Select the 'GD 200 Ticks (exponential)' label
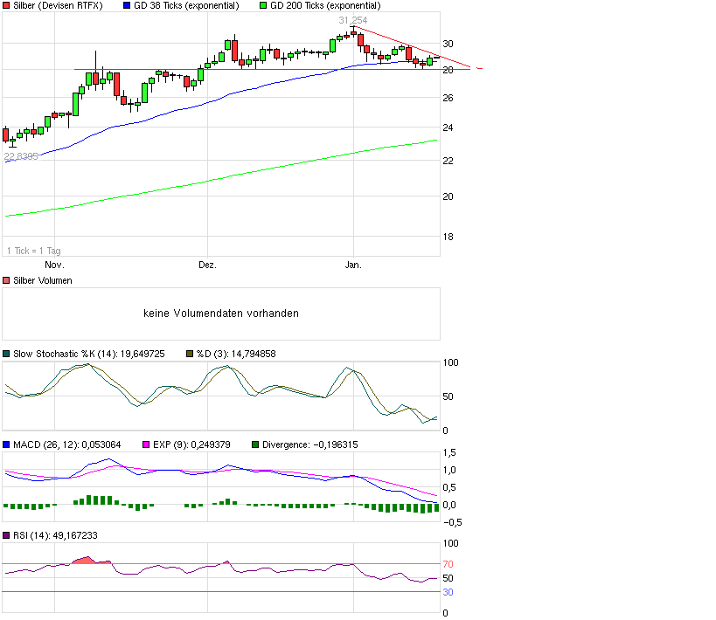The height and width of the screenshot is (620, 716). coord(325,6)
